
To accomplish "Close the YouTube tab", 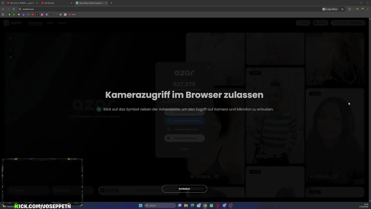I will click(72, 3).
